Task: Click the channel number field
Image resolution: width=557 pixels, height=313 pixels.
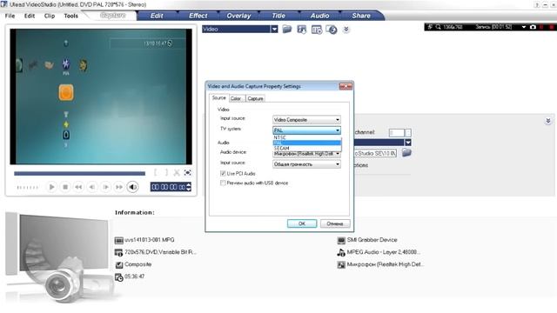Action: pos(397,133)
